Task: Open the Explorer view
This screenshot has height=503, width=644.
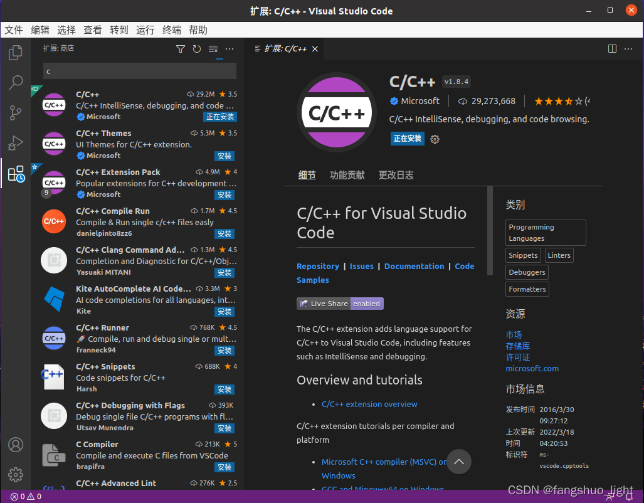Action: tap(16, 52)
